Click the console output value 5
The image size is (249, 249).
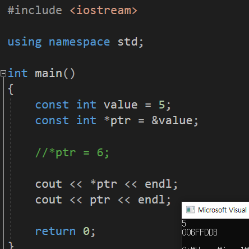pos(184,224)
